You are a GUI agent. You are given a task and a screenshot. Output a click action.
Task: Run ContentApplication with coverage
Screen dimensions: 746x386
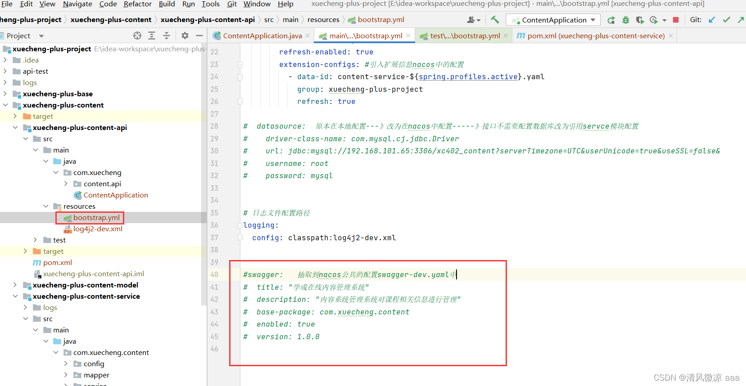point(640,20)
